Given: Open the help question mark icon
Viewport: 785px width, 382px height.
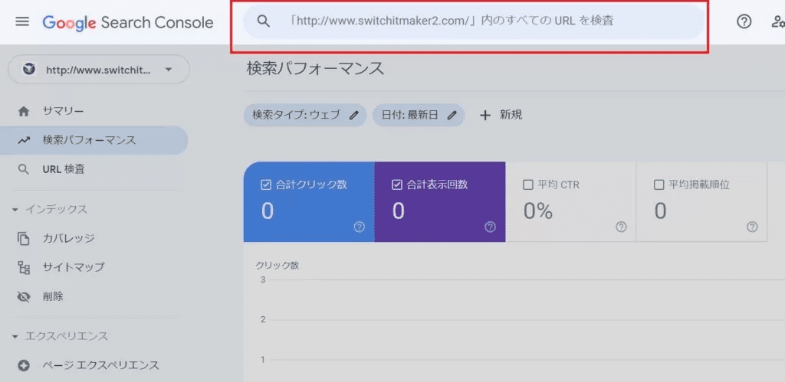Looking at the screenshot, I should pos(744,21).
